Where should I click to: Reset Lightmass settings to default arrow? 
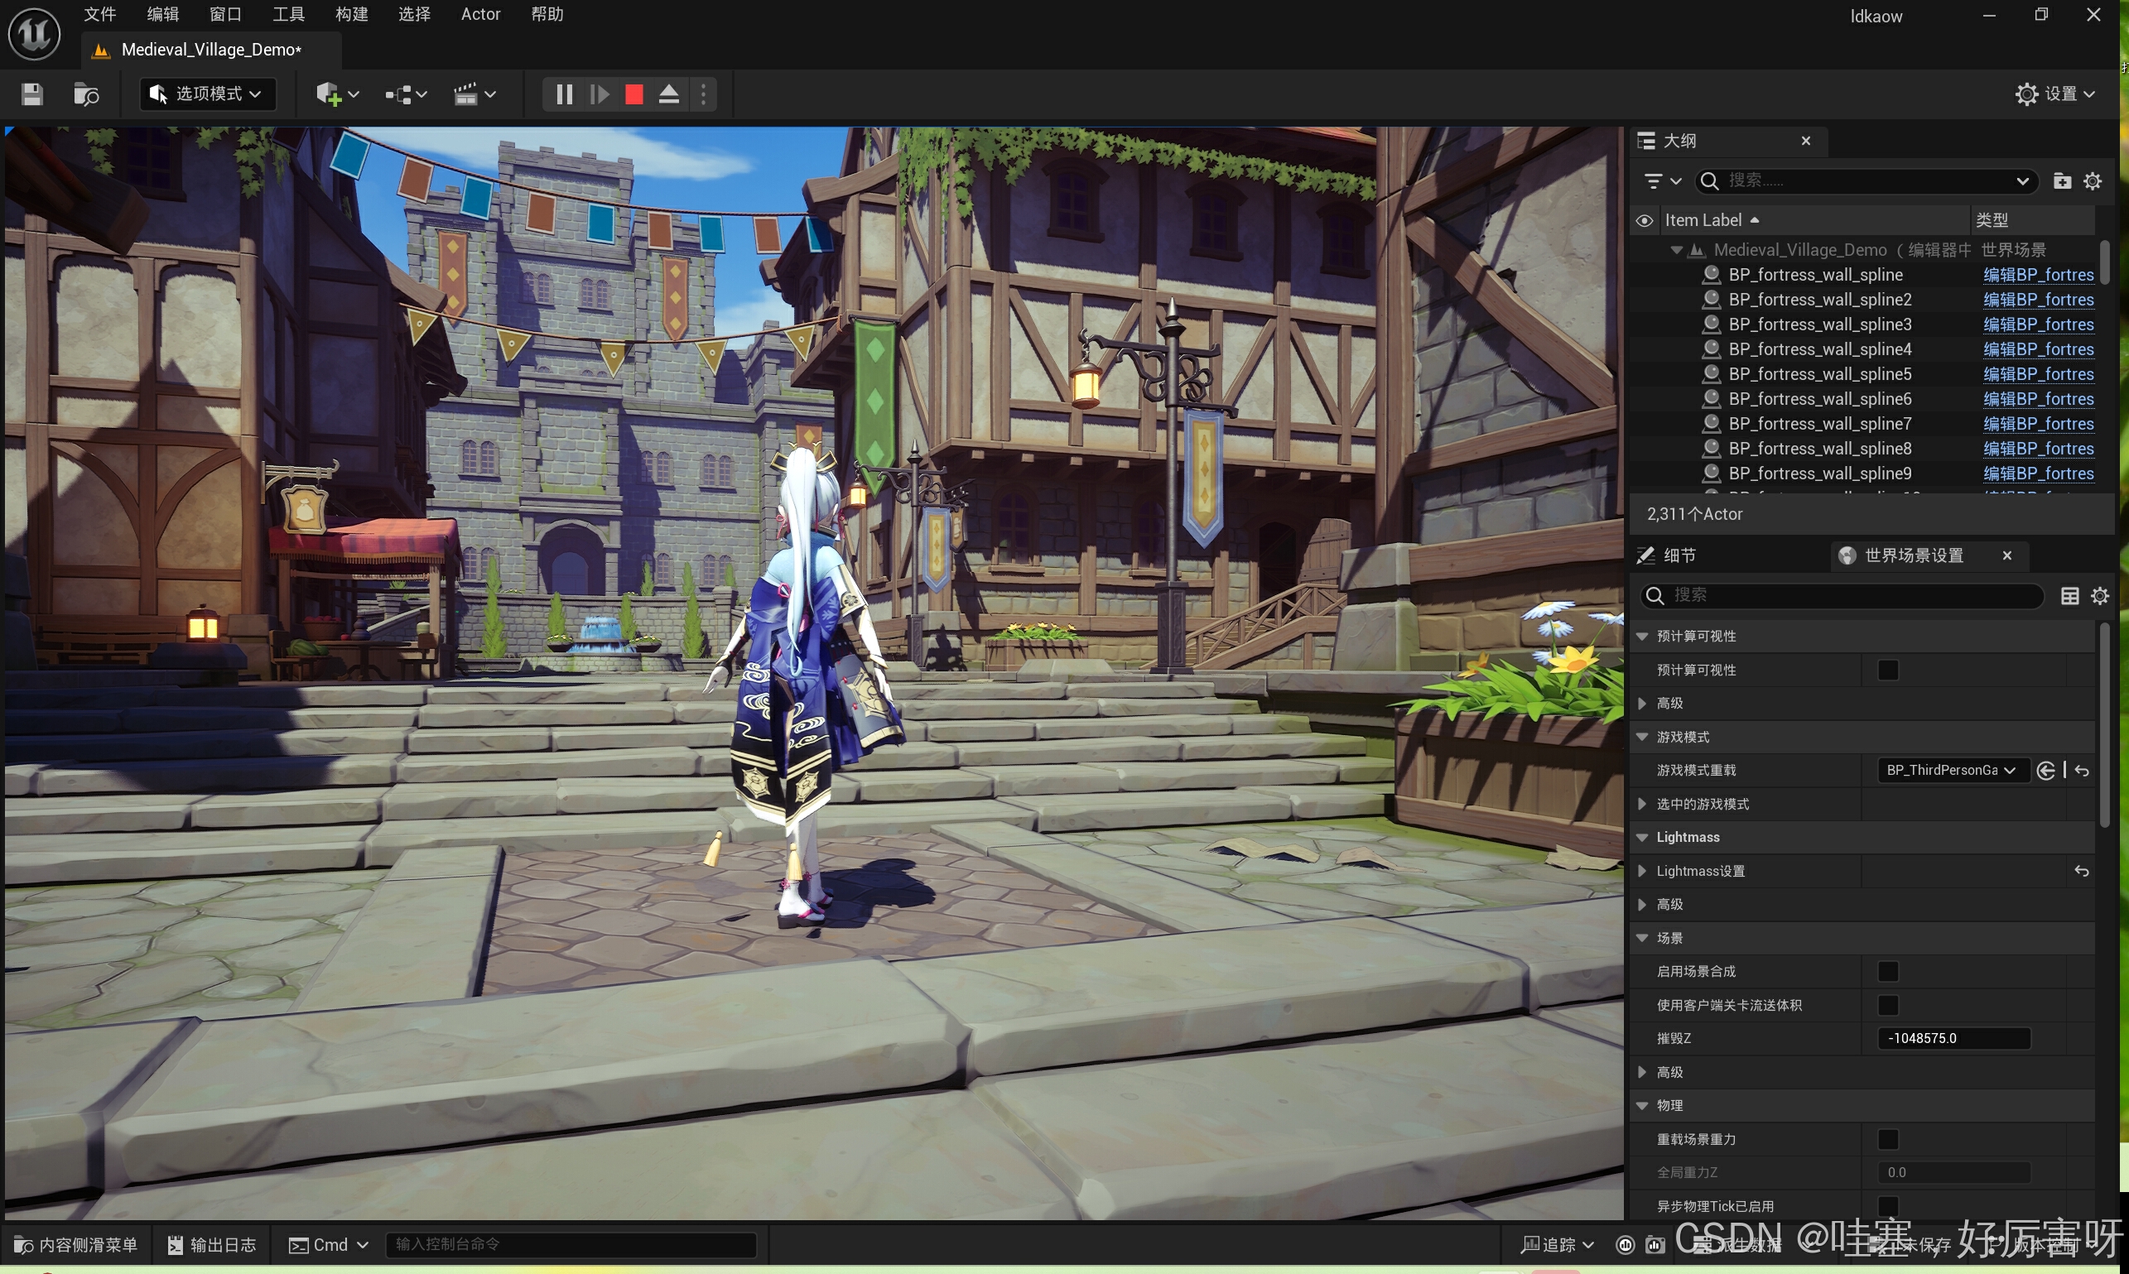pos(2081,872)
